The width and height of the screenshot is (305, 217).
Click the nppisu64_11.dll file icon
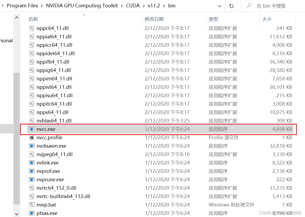32,96
